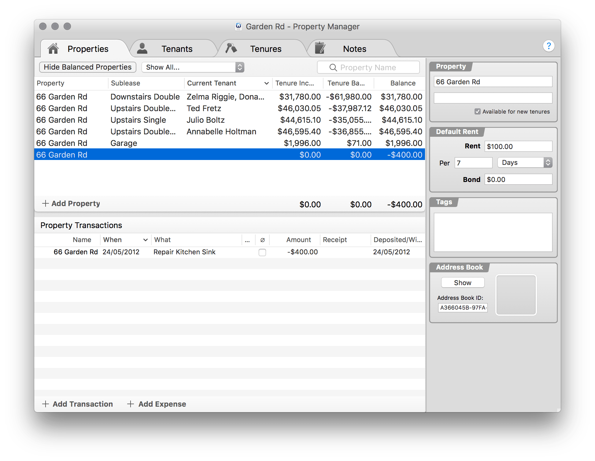
Task: Click the magnifier icon in Property Name search
Action: 333,67
